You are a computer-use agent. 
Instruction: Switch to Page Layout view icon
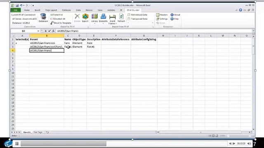click(x=213, y=136)
